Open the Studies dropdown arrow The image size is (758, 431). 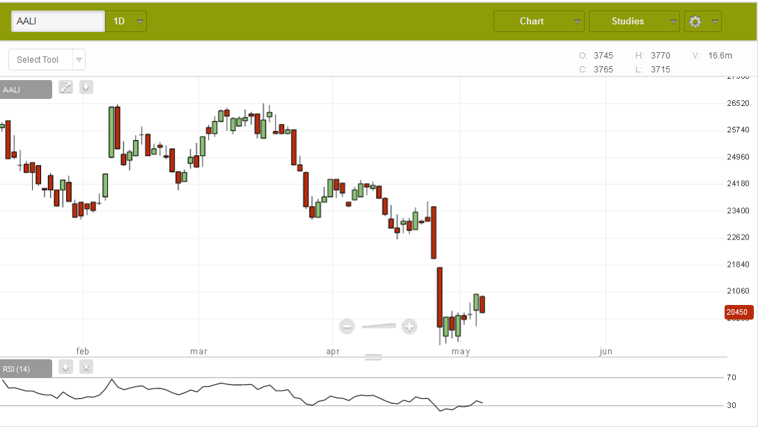pyautogui.click(x=672, y=22)
